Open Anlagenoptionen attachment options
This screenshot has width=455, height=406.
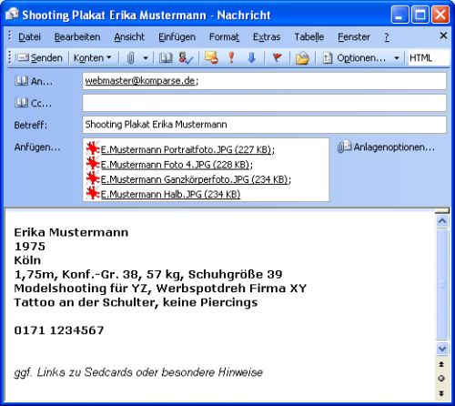click(x=386, y=147)
